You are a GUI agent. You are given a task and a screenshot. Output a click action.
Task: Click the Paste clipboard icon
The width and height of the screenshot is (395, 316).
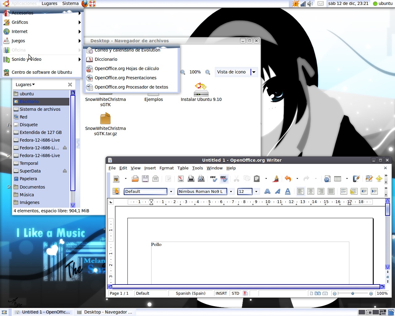pyautogui.click(x=257, y=179)
